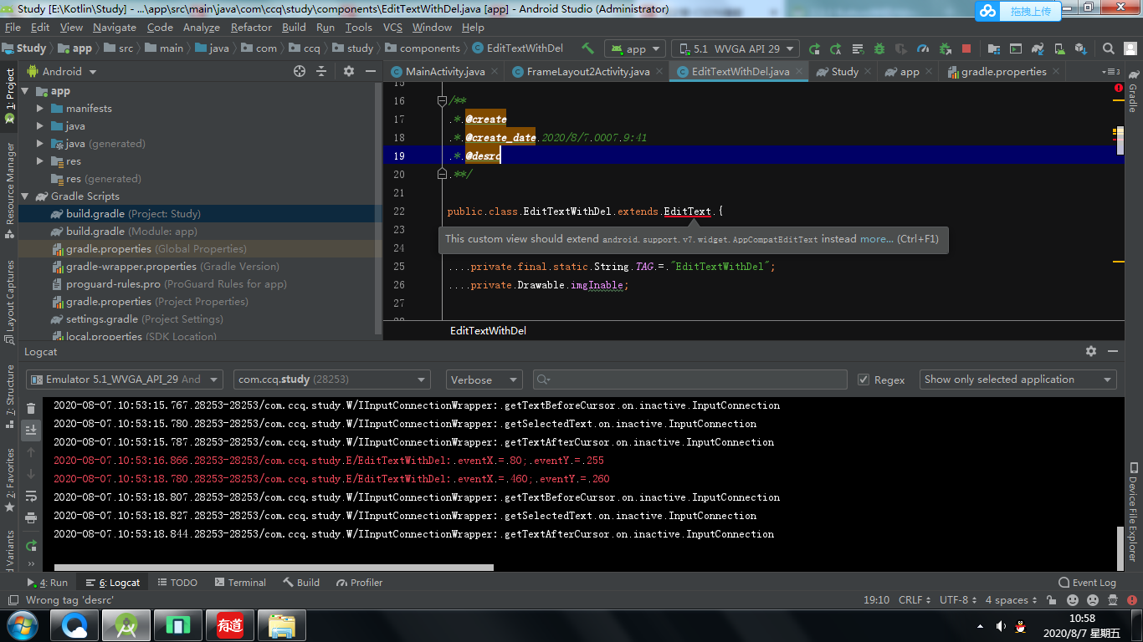The height and width of the screenshot is (642, 1143).
Task: Open the Verbose log level dropdown
Action: click(484, 379)
